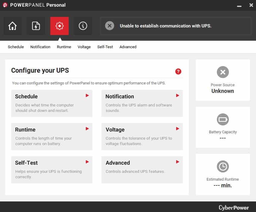Click the 'Configure your UPS' heading
256x212 pixels.
pyautogui.click(x=40, y=71)
